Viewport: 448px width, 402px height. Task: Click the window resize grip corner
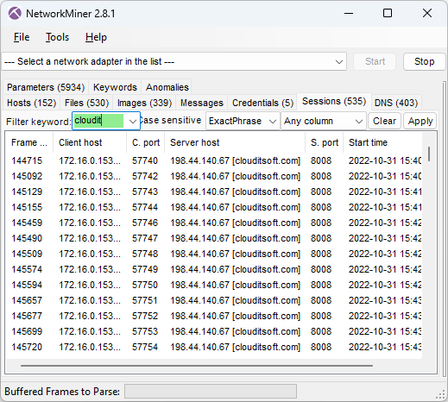coord(440,394)
